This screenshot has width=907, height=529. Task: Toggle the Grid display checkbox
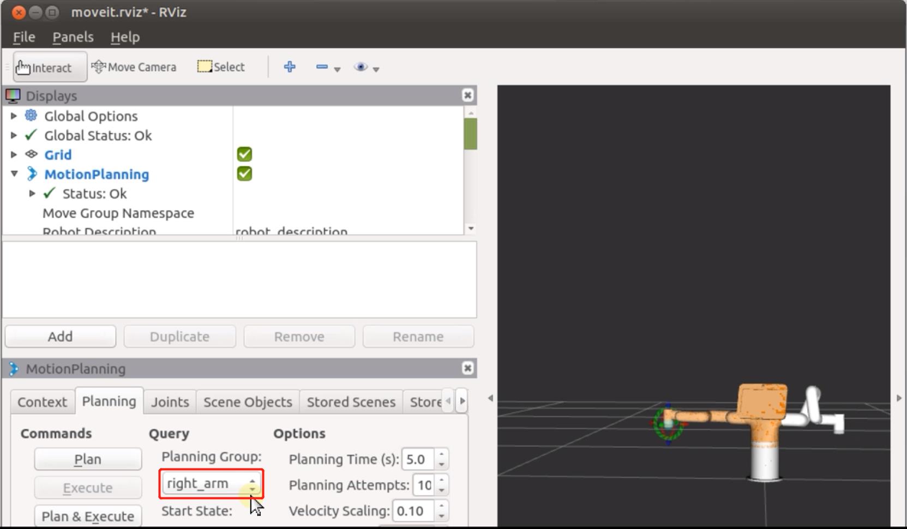pyautogui.click(x=244, y=154)
